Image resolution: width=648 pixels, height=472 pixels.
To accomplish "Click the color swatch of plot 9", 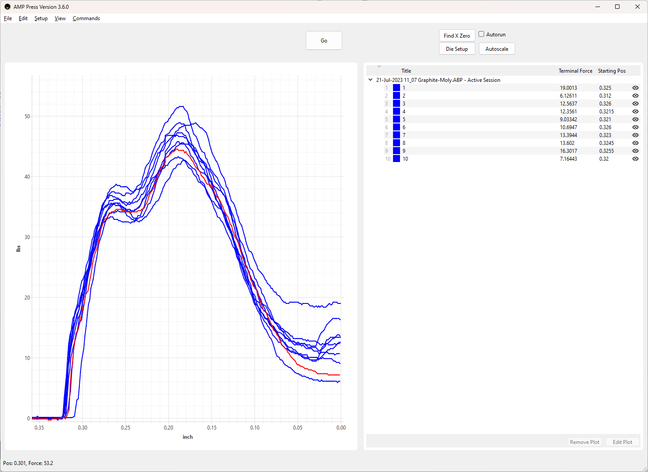I will click(x=397, y=151).
